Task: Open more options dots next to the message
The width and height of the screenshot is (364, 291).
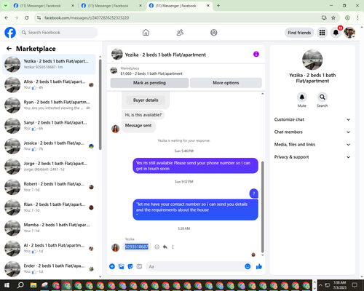Action: (173, 247)
